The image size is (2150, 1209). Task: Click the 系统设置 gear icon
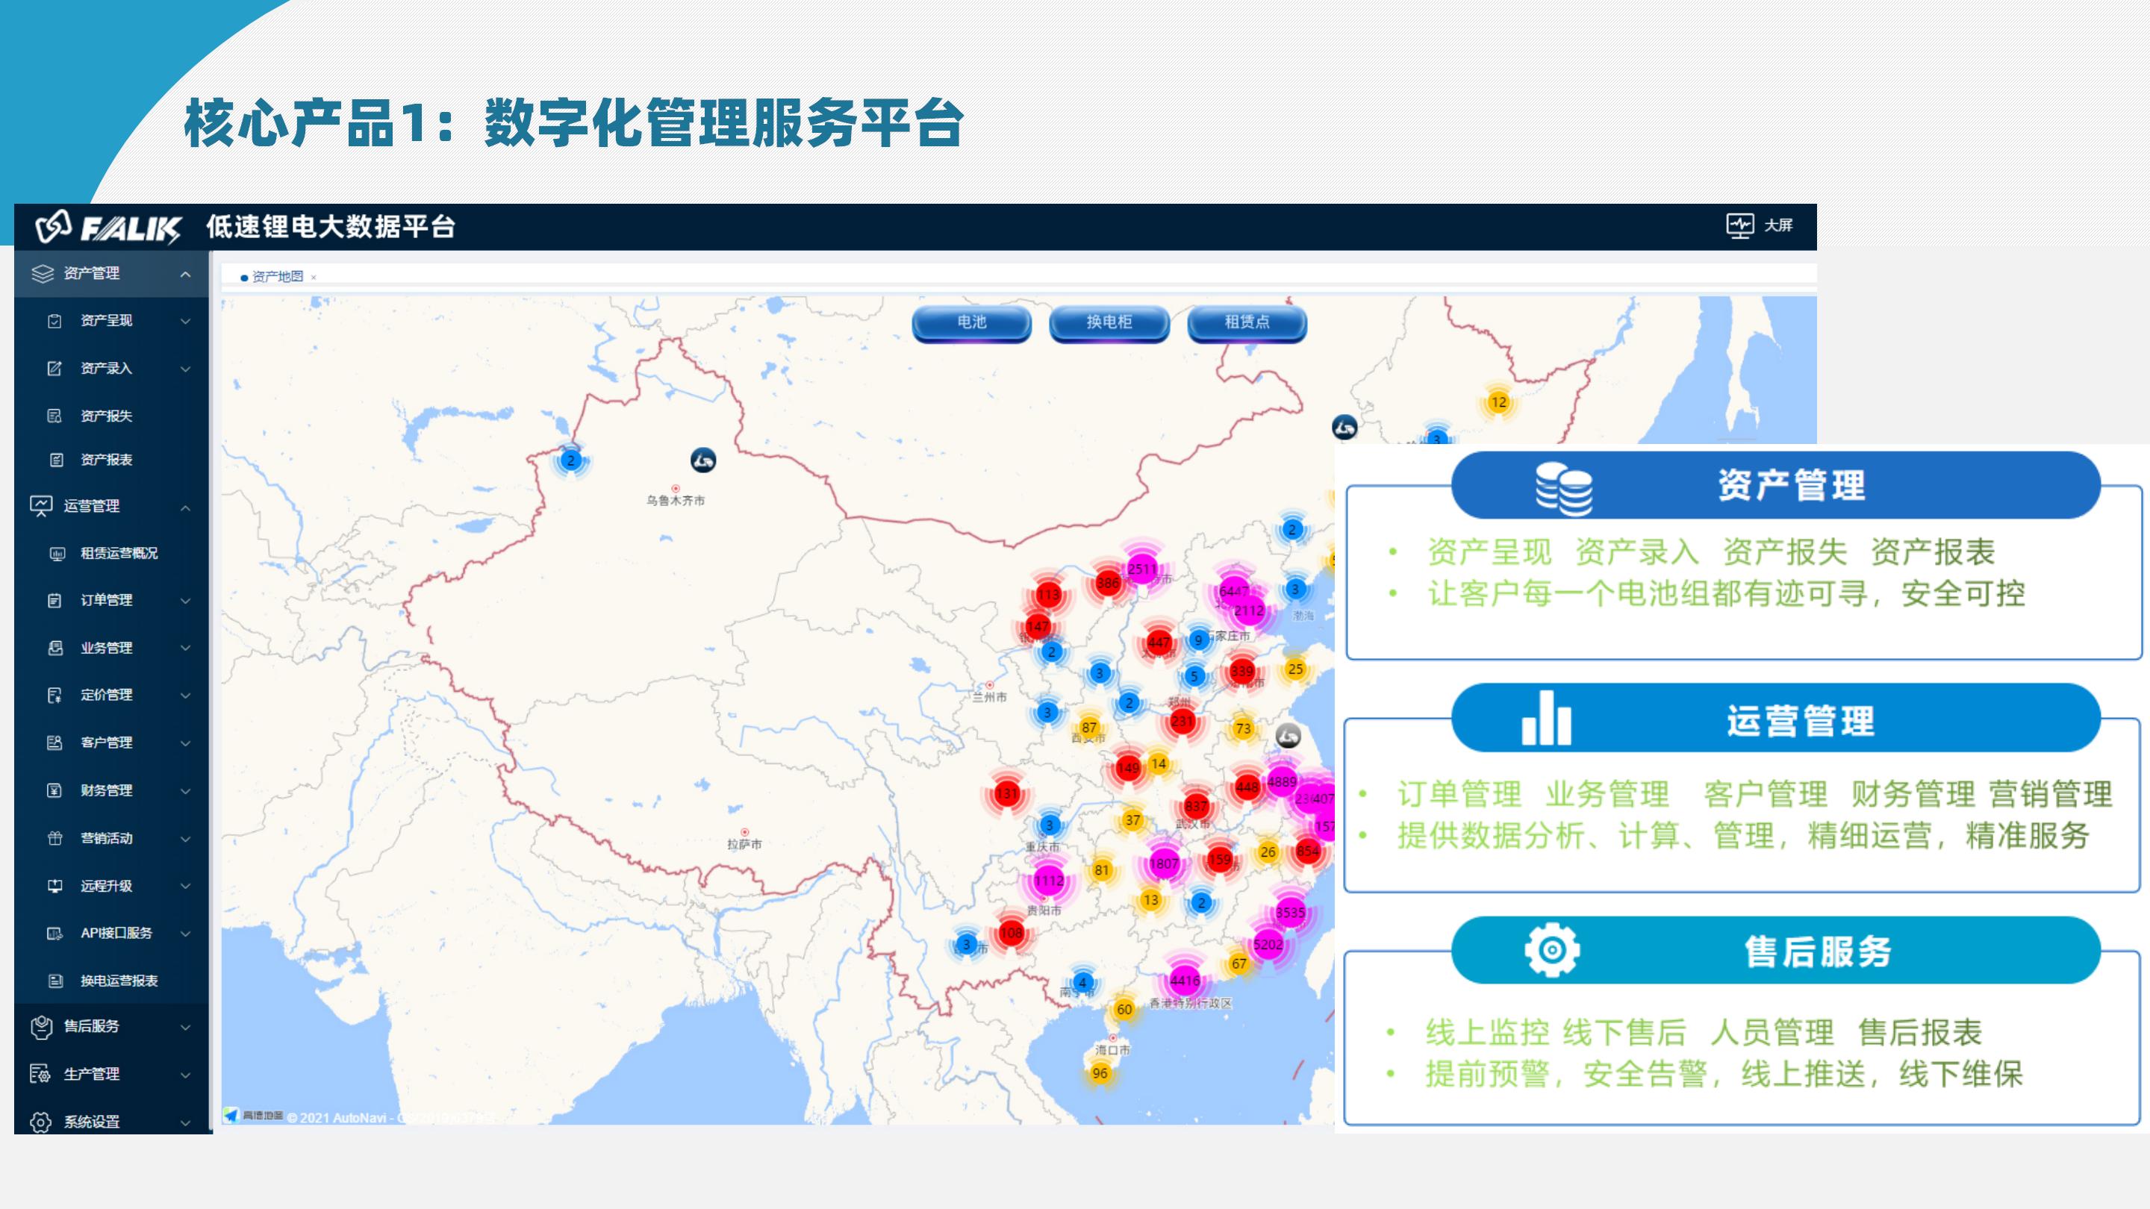[40, 1122]
